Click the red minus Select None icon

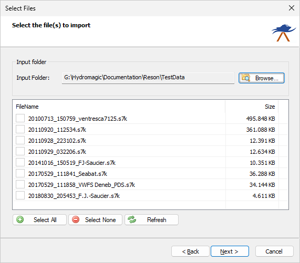pos(76,219)
